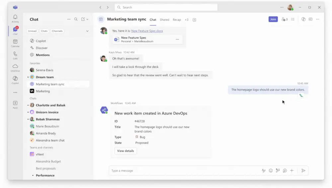
Task: Show more apps ellipsis in rail
Action: (15, 93)
